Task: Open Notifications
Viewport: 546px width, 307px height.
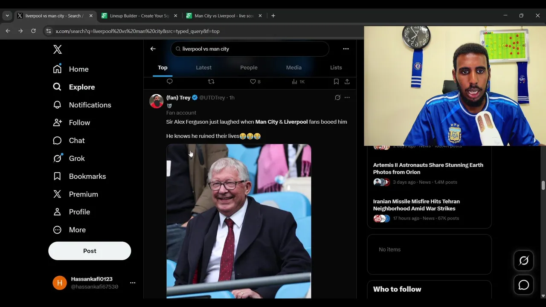Action: coord(82,105)
